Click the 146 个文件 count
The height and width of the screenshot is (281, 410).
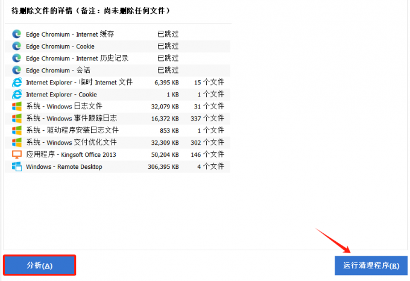point(207,154)
